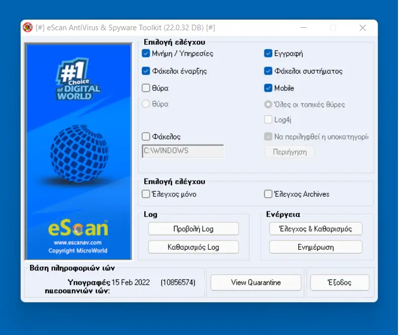The height and width of the screenshot is (335, 399).
Task: Open View Quarantine
Action: [256, 283]
